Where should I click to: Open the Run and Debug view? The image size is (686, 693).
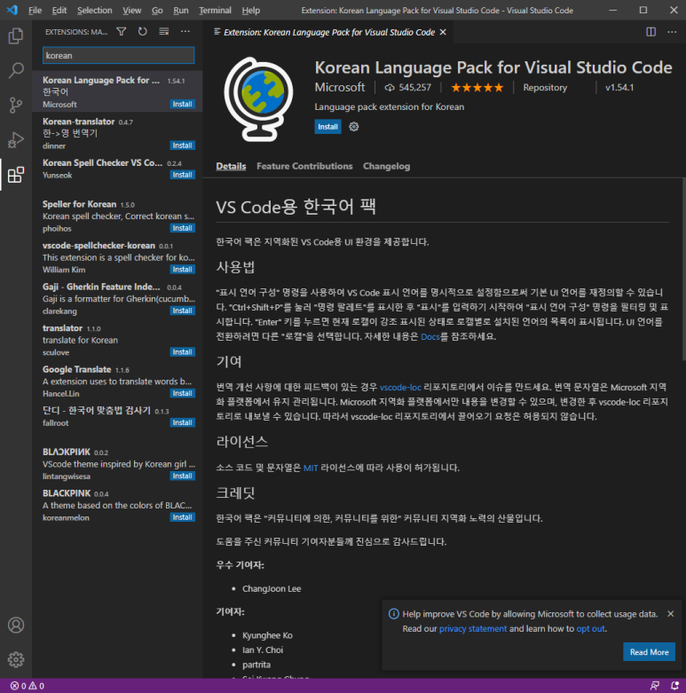pyautogui.click(x=16, y=139)
